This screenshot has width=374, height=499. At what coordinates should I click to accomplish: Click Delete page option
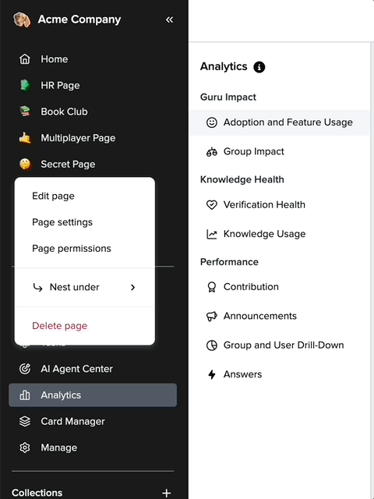tap(59, 326)
